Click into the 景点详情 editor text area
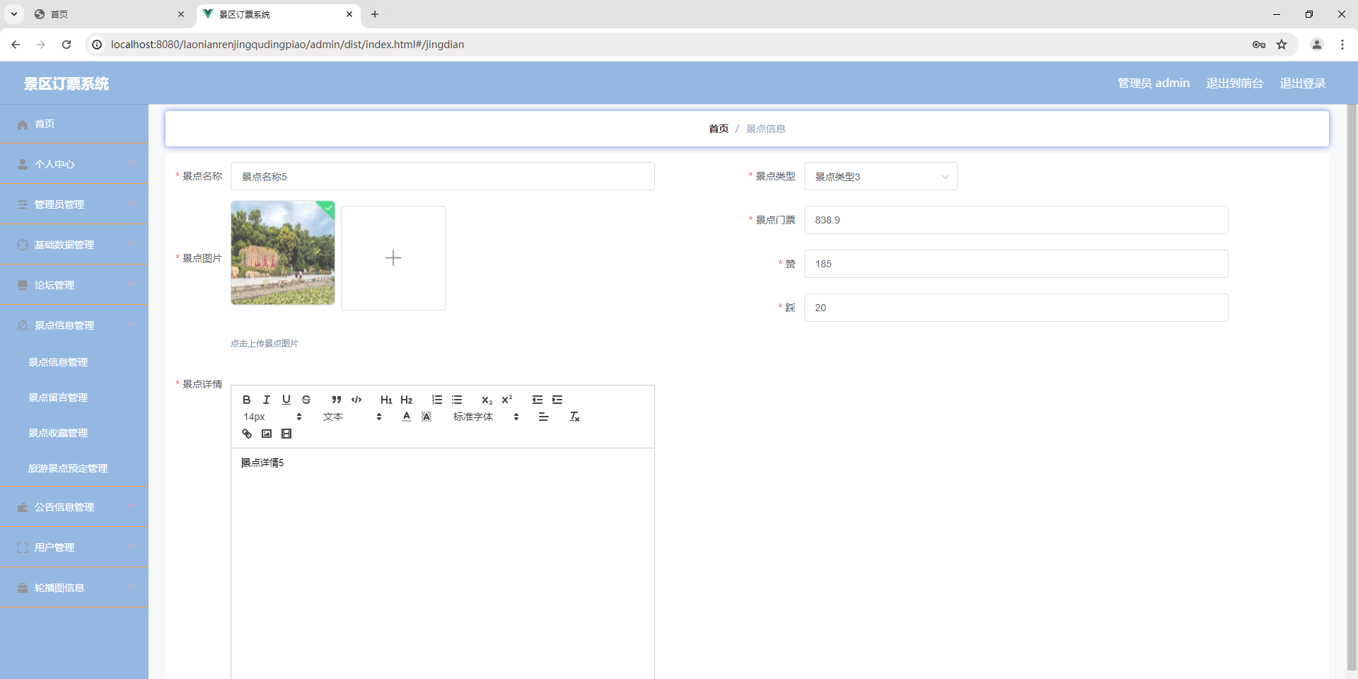Image resolution: width=1358 pixels, height=679 pixels. (443, 563)
